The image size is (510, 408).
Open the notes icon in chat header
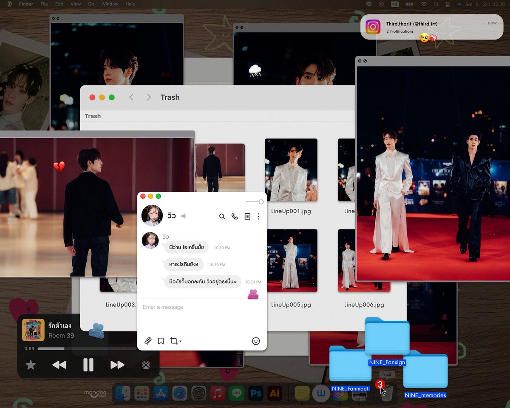[x=247, y=216]
